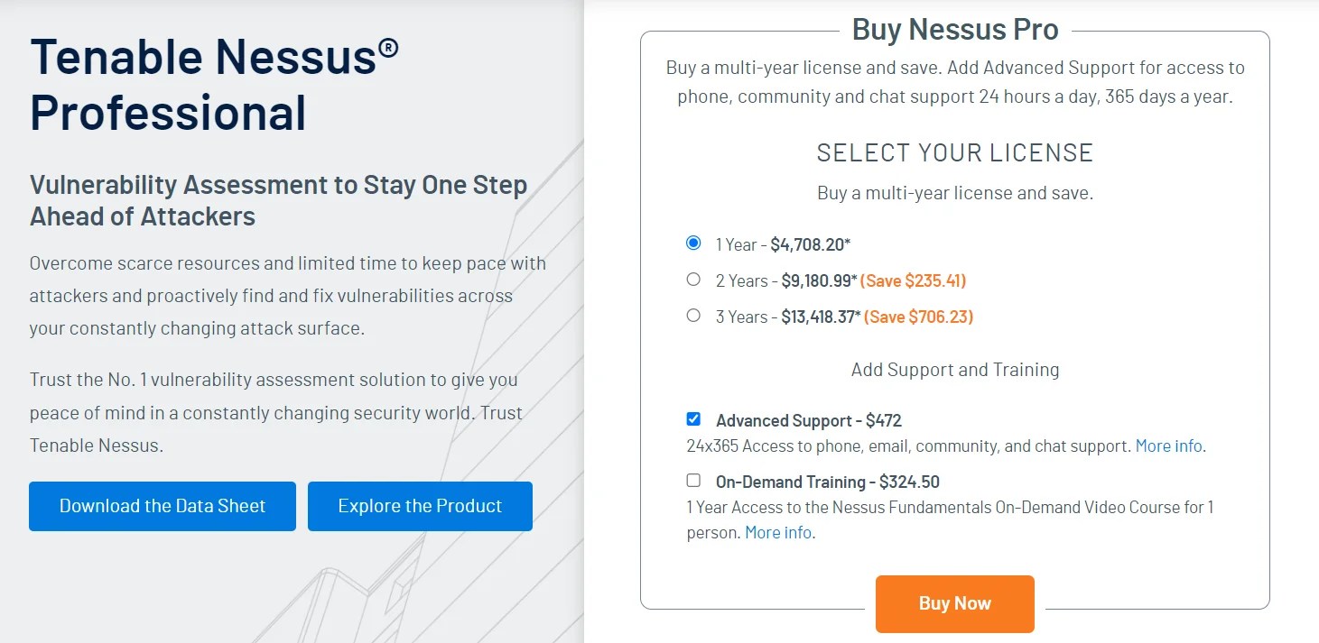Click the Buy Now button
Viewport: 1319px width, 643px height.
pyautogui.click(x=954, y=603)
